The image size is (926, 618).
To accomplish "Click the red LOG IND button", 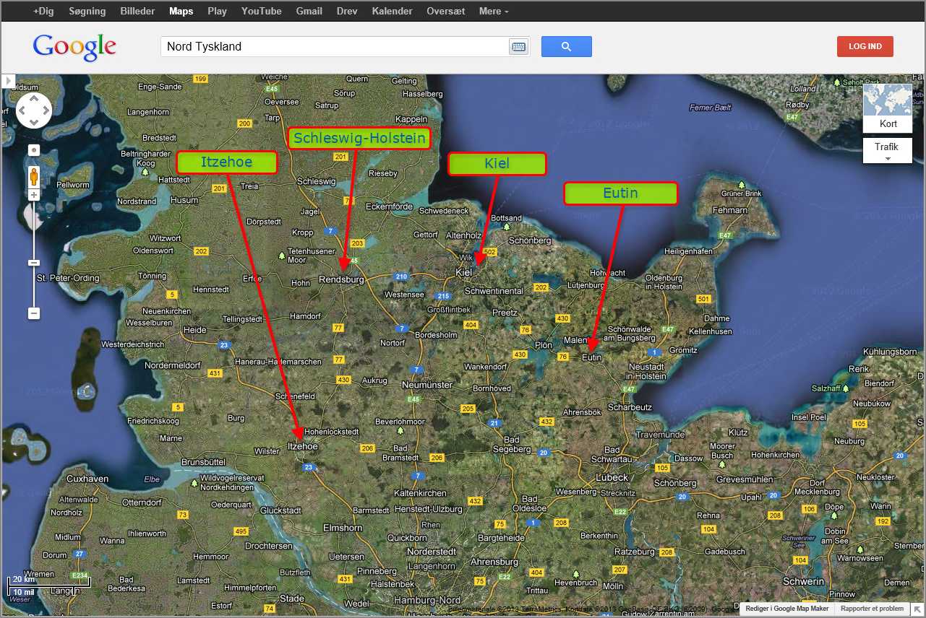I will (x=865, y=47).
